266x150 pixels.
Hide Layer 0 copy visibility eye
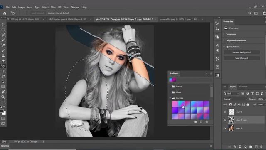click(224, 120)
